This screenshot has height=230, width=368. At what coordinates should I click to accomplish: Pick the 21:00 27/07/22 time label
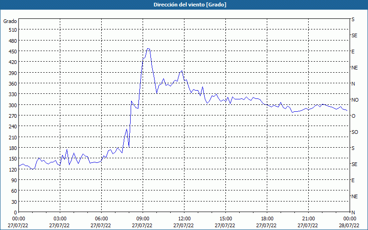[x=308, y=222]
